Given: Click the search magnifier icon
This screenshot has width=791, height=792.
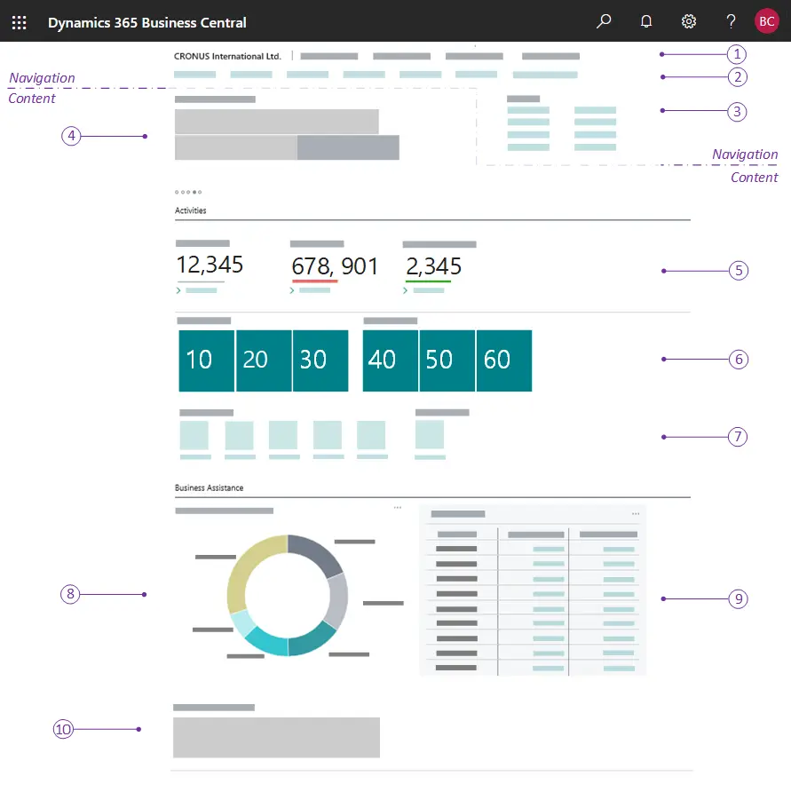Looking at the screenshot, I should (604, 21).
